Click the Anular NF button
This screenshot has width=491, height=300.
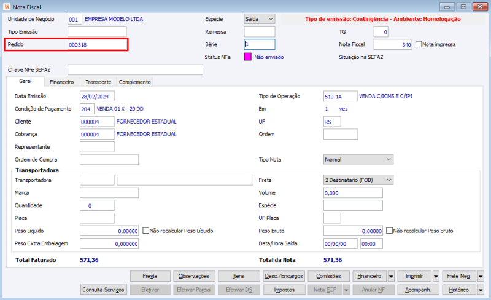pyautogui.click(x=373, y=290)
